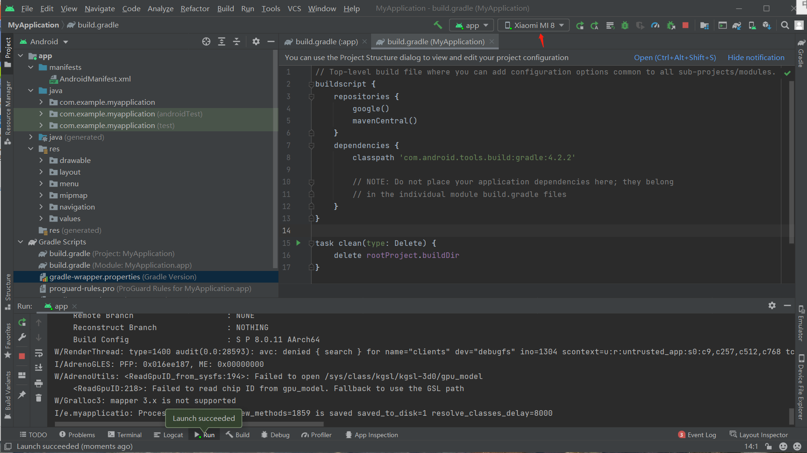Expand the layout folder
Viewport: 807px width, 453px height.
point(41,172)
